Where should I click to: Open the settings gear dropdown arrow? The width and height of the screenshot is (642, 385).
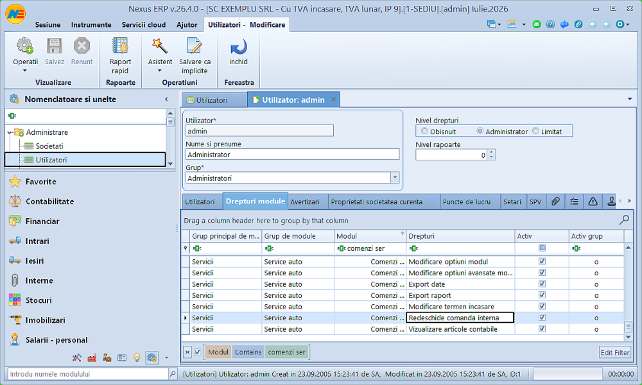628,24
